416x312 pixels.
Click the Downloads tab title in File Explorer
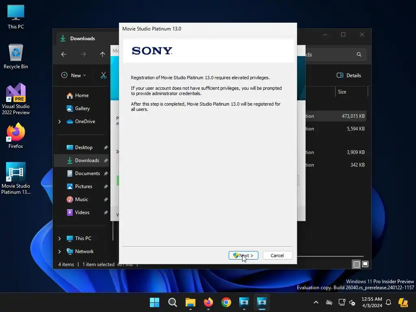click(82, 39)
